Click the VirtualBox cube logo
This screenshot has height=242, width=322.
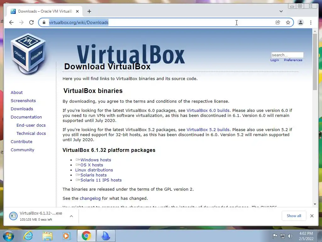coord(29,54)
